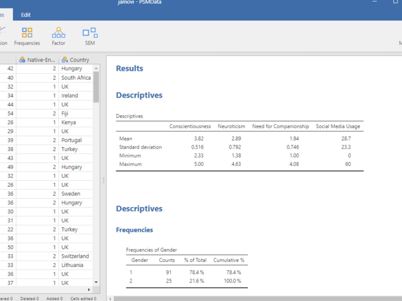402x301 pixels.
Task: Select the Sweden country cell
Action: pos(76,194)
